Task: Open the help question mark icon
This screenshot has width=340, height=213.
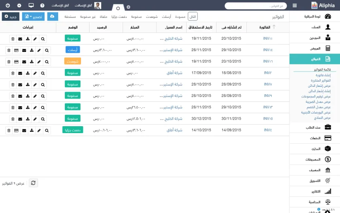Action: (42, 5)
